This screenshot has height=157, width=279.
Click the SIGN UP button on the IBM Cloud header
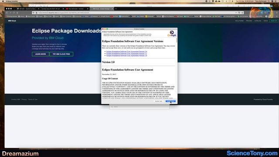coord(274,21)
